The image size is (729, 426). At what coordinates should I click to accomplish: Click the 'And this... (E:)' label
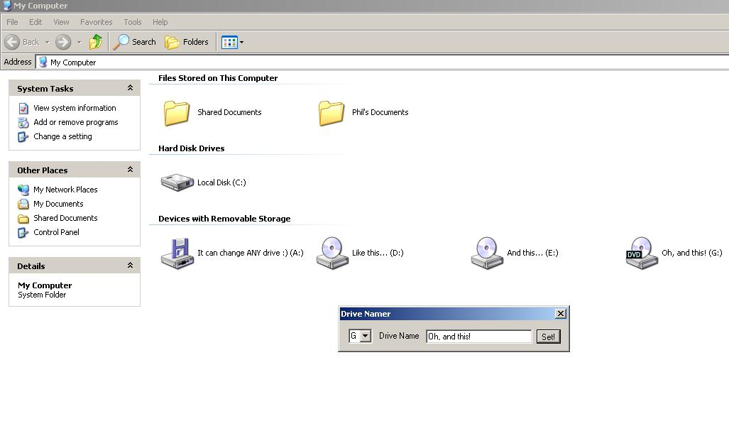click(533, 253)
